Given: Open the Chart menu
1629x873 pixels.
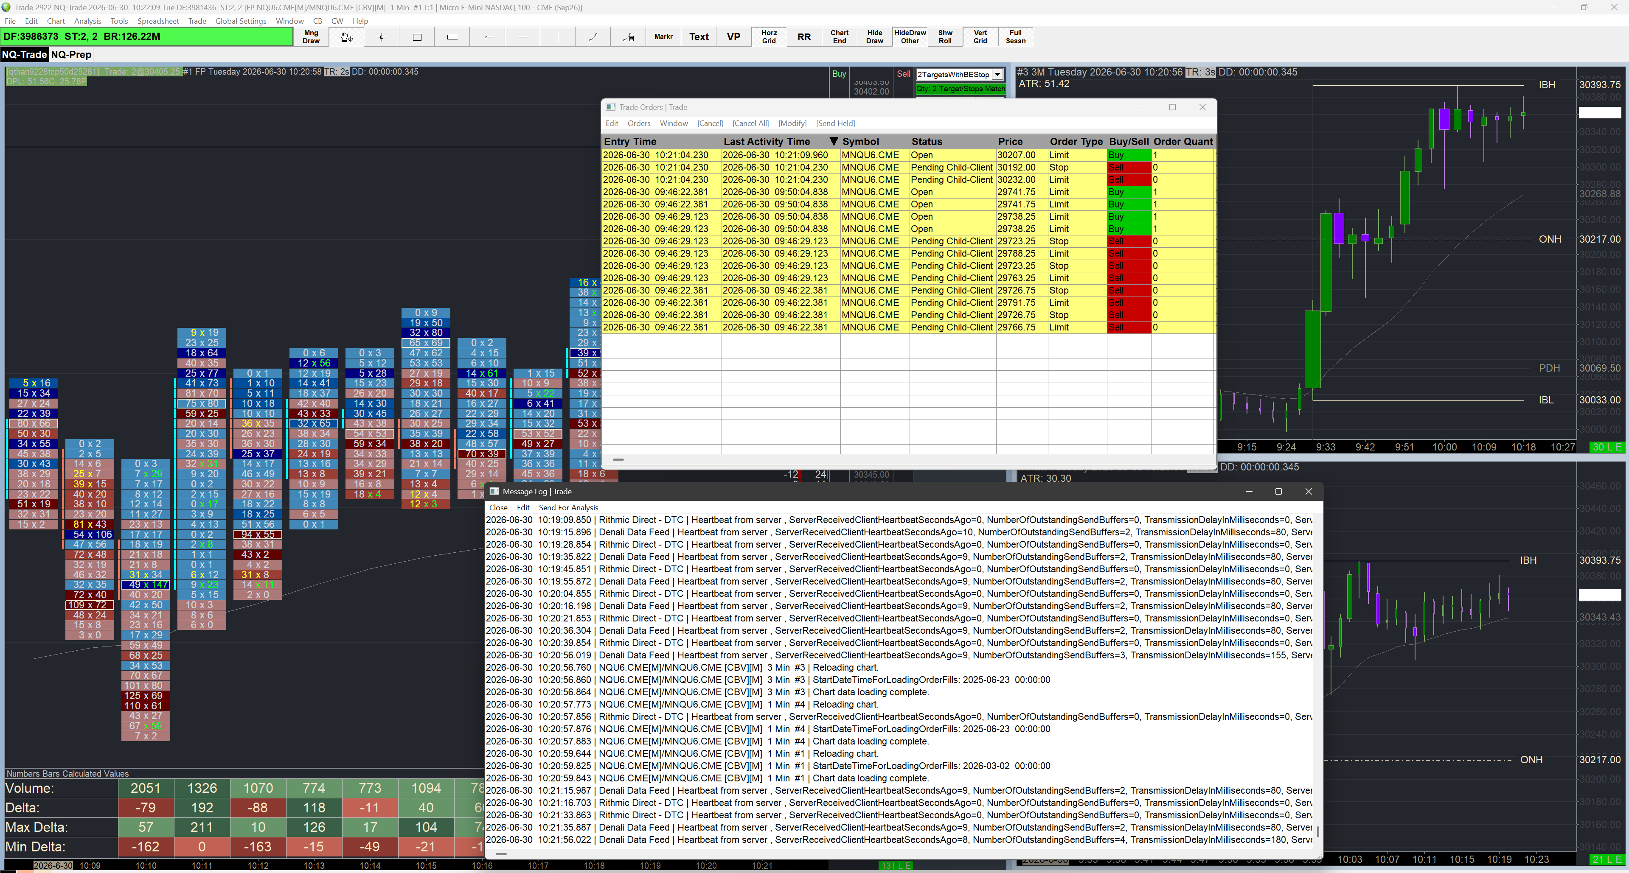Looking at the screenshot, I should [x=56, y=21].
